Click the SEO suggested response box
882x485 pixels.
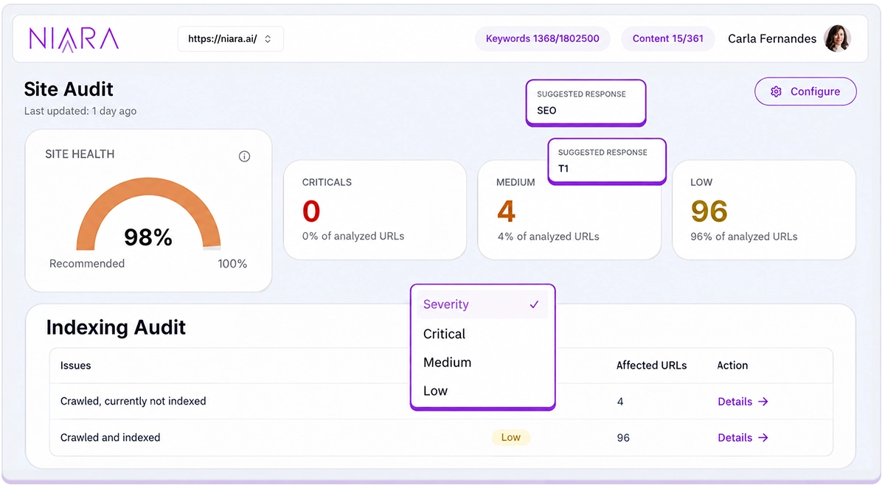click(x=586, y=102)
